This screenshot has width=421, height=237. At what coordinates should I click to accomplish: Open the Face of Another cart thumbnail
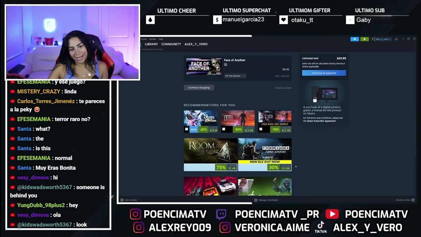tap(204, 66)
